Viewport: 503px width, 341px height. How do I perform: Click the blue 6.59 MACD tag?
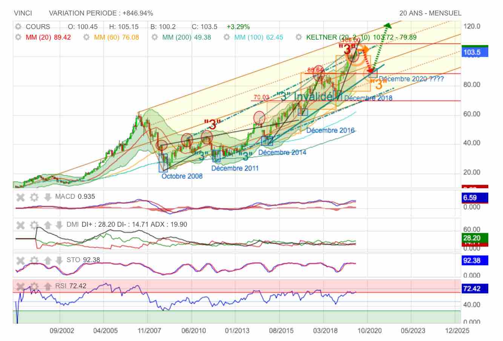[475, 198]
